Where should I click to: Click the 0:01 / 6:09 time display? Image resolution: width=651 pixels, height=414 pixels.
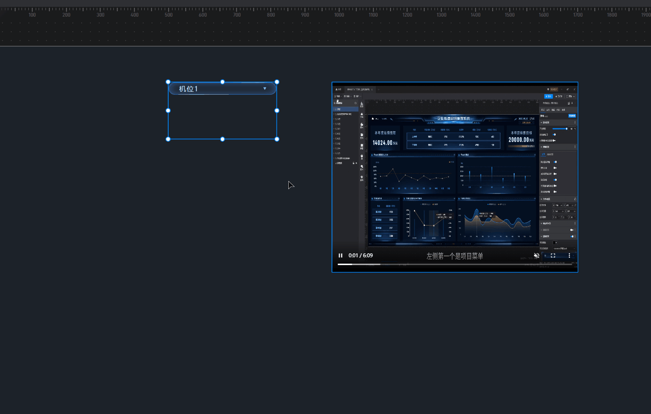[x=361, y=255]
